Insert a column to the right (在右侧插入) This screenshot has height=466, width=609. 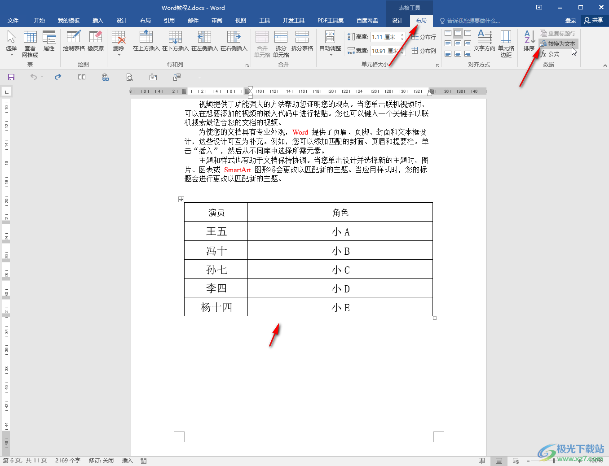click(234, 41)
